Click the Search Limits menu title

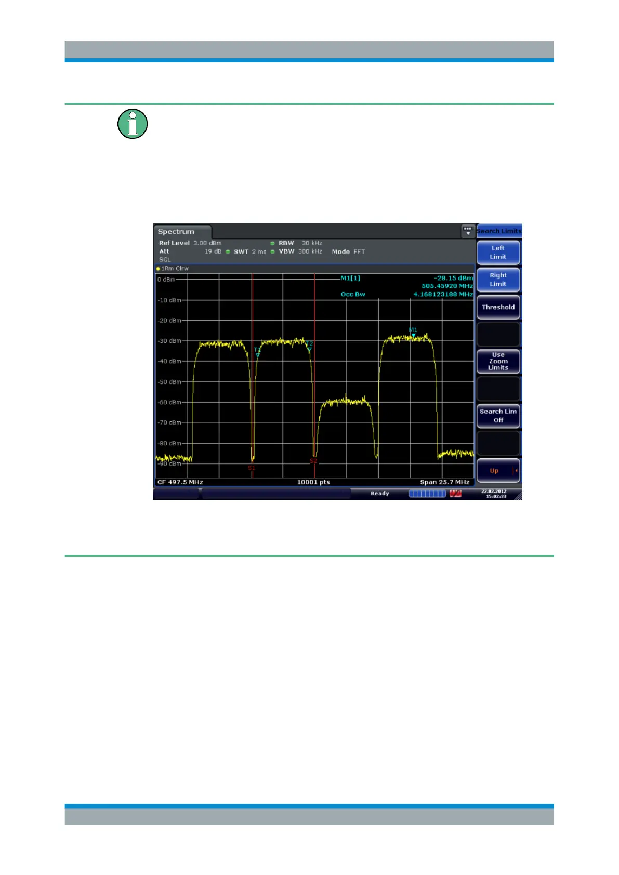point(499,231)
